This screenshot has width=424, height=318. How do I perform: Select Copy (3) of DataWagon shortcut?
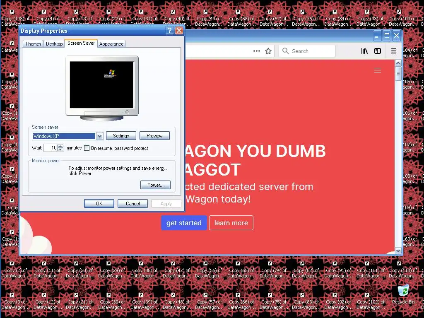[x=15, y=301]
